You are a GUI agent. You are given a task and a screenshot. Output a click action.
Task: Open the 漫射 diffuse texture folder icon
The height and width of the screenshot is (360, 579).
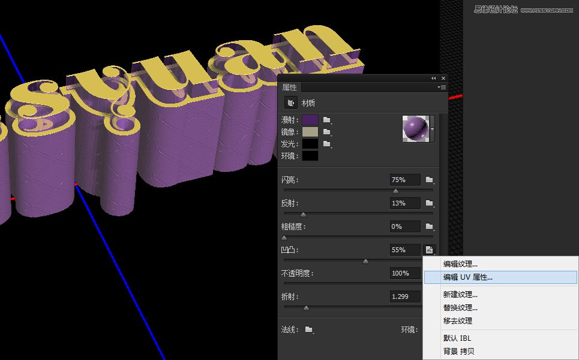327,119
